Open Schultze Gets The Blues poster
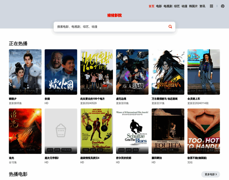 point(132,131)
